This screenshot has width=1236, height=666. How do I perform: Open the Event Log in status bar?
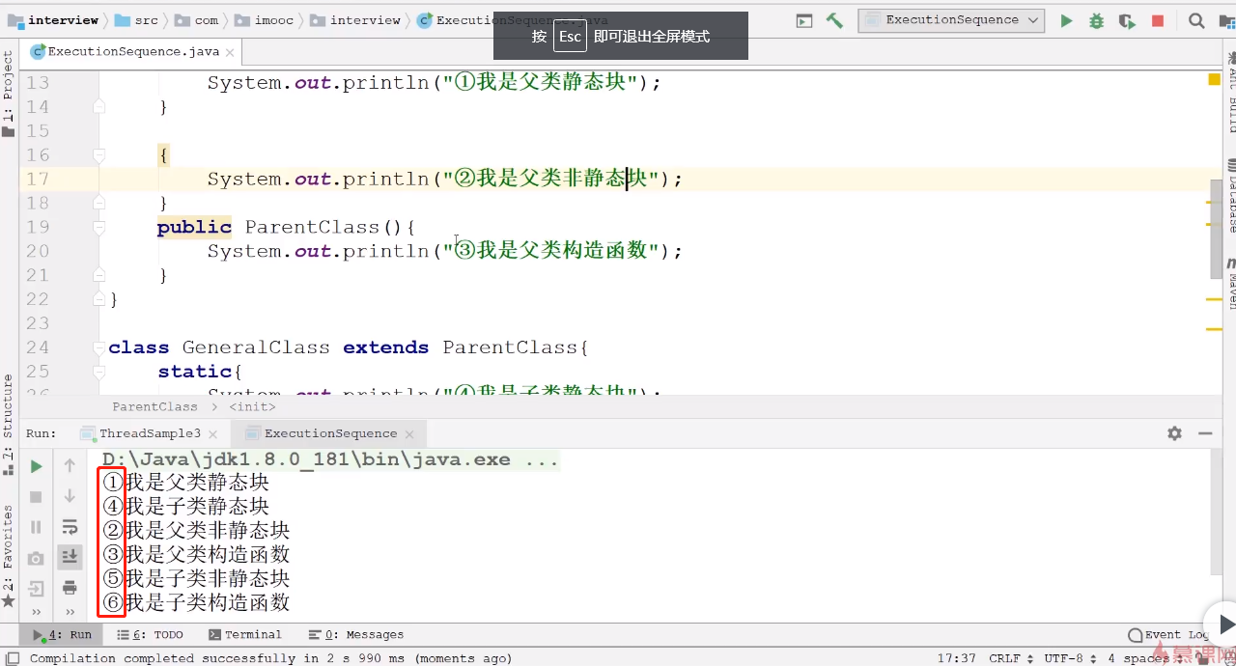pos(1168,634)
